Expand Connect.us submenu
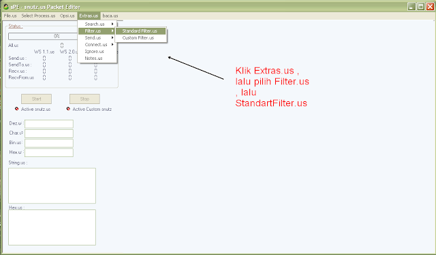Image resolution: width=436 pixels, height=255 pixels. pyautogui.click(x=97, y=44)
